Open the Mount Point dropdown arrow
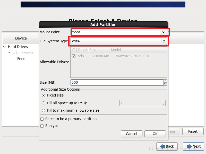206x154 pixels. click(164, 32)
